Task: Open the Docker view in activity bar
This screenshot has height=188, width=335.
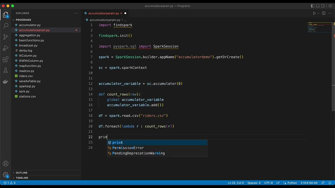Action: [x=6, y=82]
